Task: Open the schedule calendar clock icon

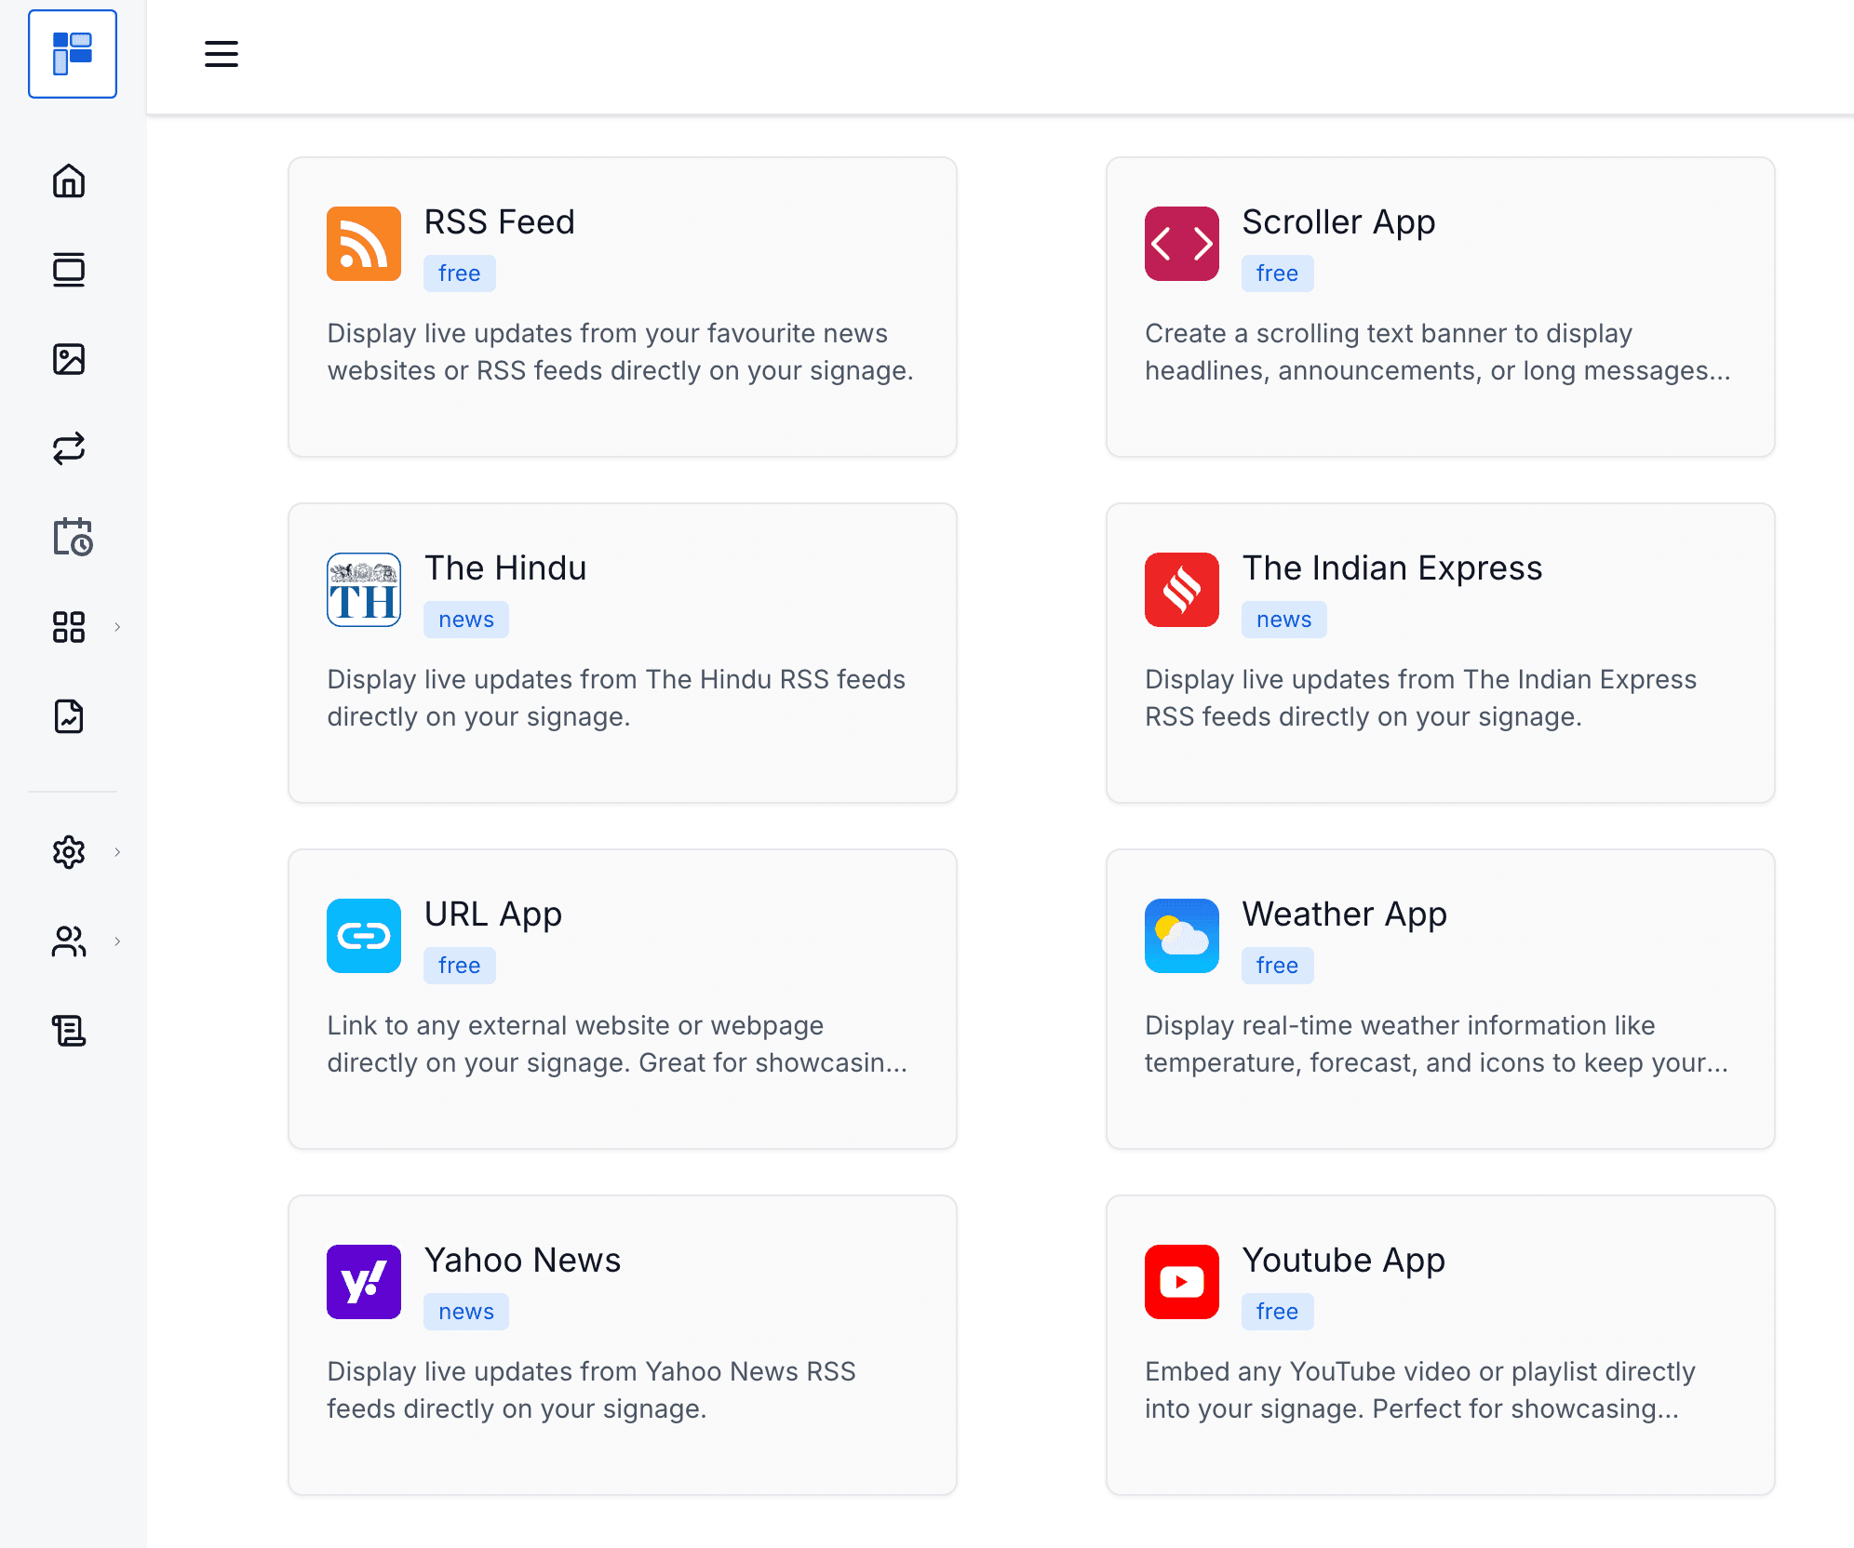Action: [x=72, y=538]
